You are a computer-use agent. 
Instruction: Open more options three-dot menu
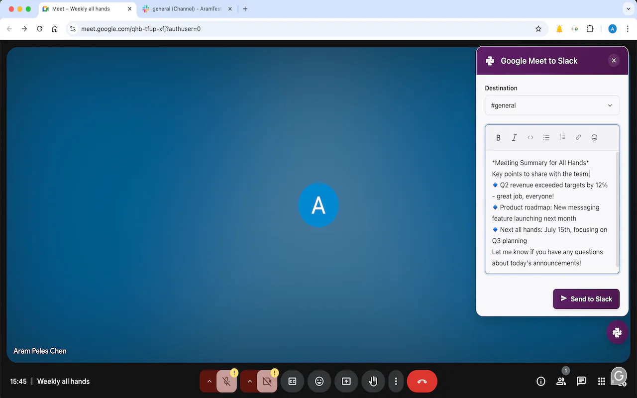coord(396,382)
